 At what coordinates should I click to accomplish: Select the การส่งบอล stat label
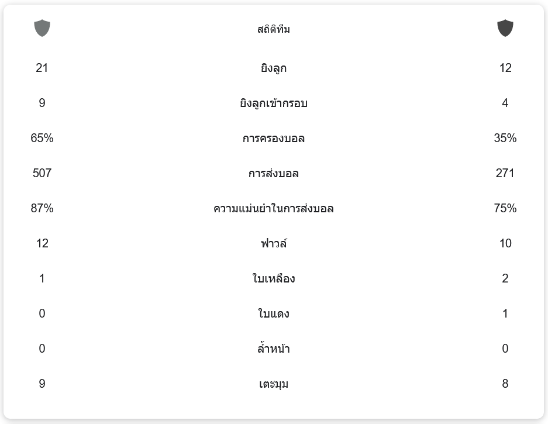[274, 174]
